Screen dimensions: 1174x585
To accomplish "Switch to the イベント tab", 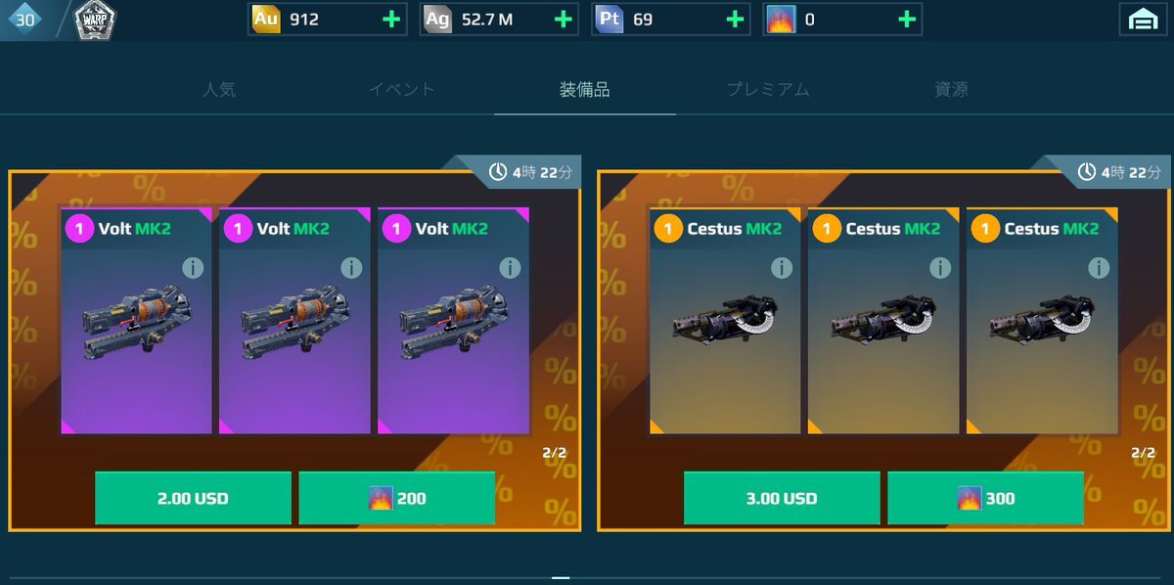I will tap(401, 89).
